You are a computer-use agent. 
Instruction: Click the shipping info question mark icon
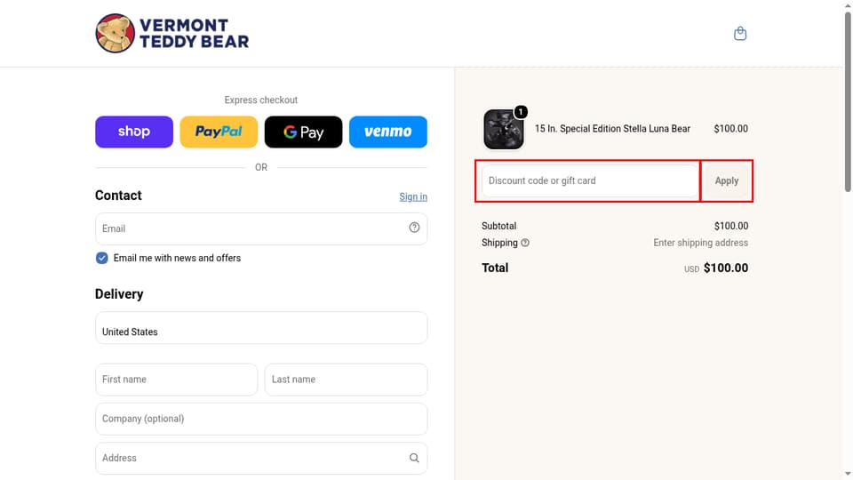[x=525, y=243]
